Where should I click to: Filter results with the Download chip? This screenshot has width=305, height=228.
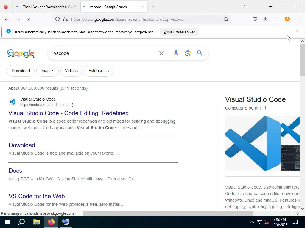(21, 71)
